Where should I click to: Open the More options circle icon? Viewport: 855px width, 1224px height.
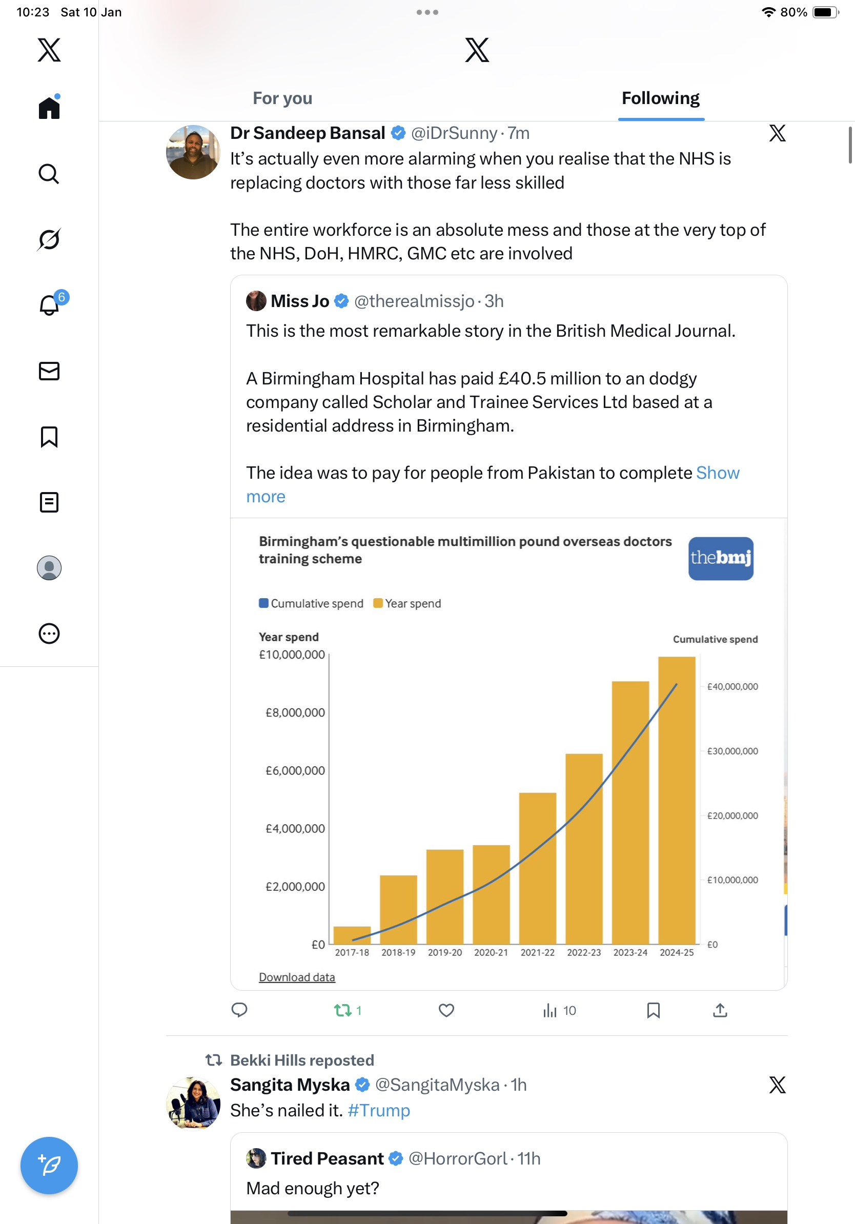click(49, 634)
